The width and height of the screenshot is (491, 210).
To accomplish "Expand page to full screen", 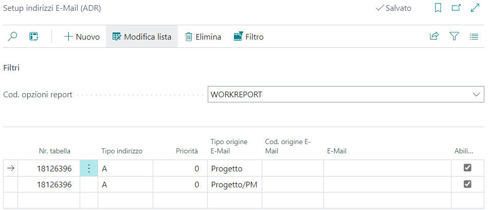I will click(476, 8).
